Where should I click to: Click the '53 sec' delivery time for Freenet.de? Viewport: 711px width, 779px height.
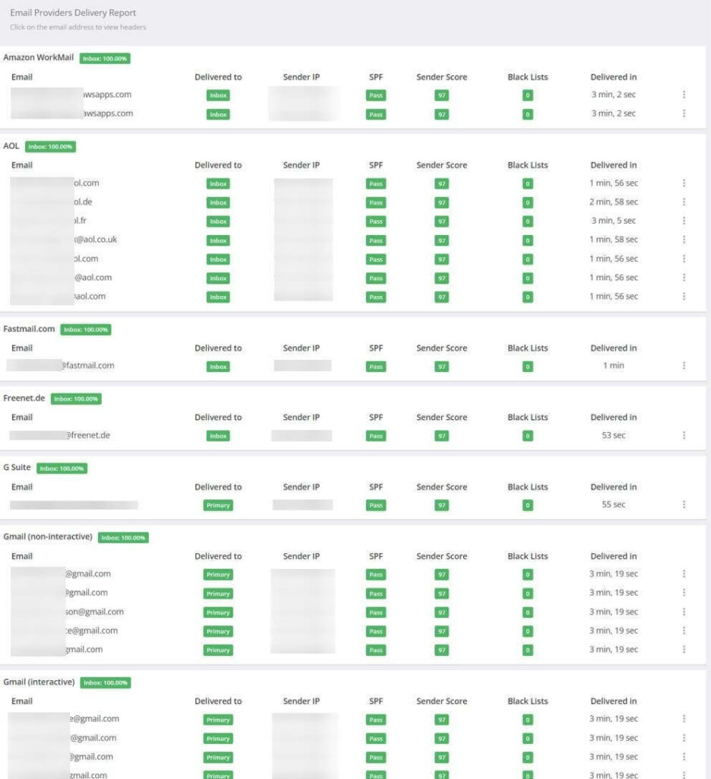614,435
